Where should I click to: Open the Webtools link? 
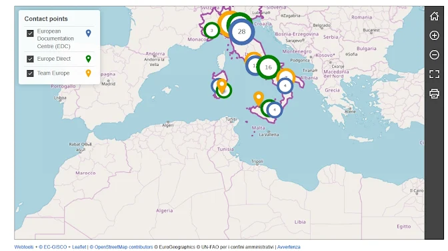pos(24,247)
